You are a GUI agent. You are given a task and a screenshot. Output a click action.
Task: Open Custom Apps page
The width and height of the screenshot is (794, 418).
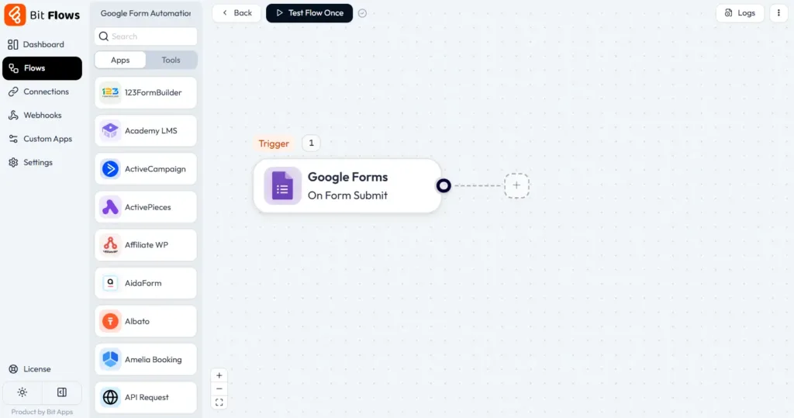(x=42, y=139)
